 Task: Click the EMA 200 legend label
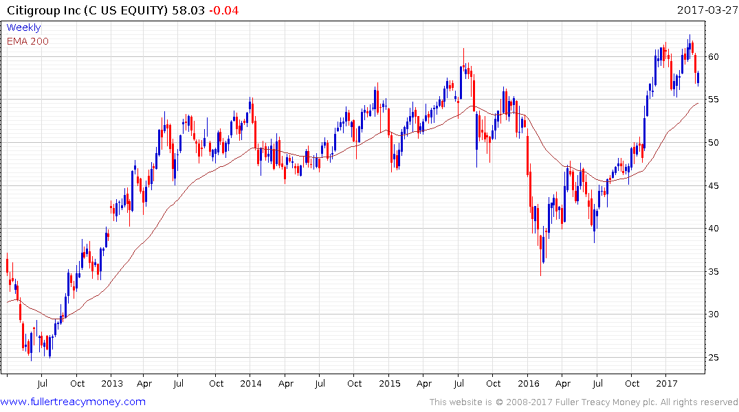tap(27, 41)
